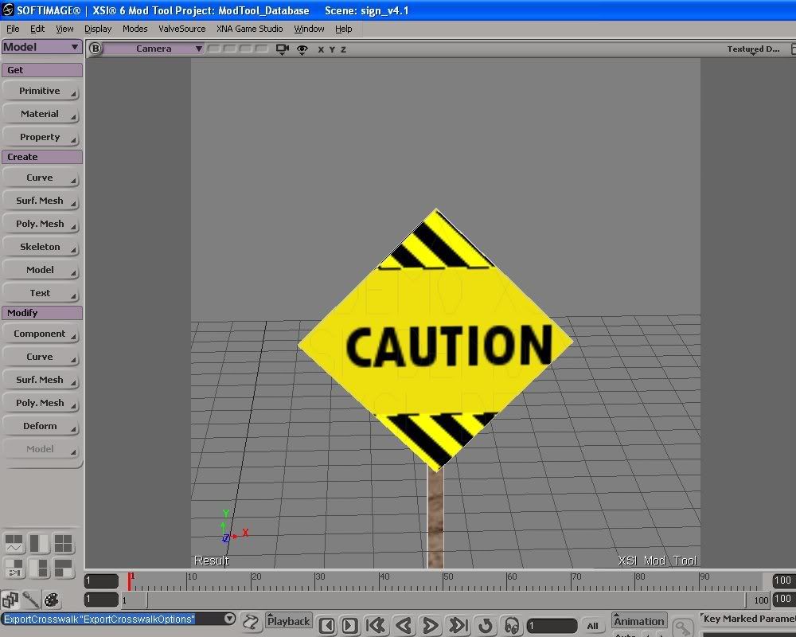Click frame 50 on the timeline
The width and height of the screenshot is (796, 637).
(443, 580)
